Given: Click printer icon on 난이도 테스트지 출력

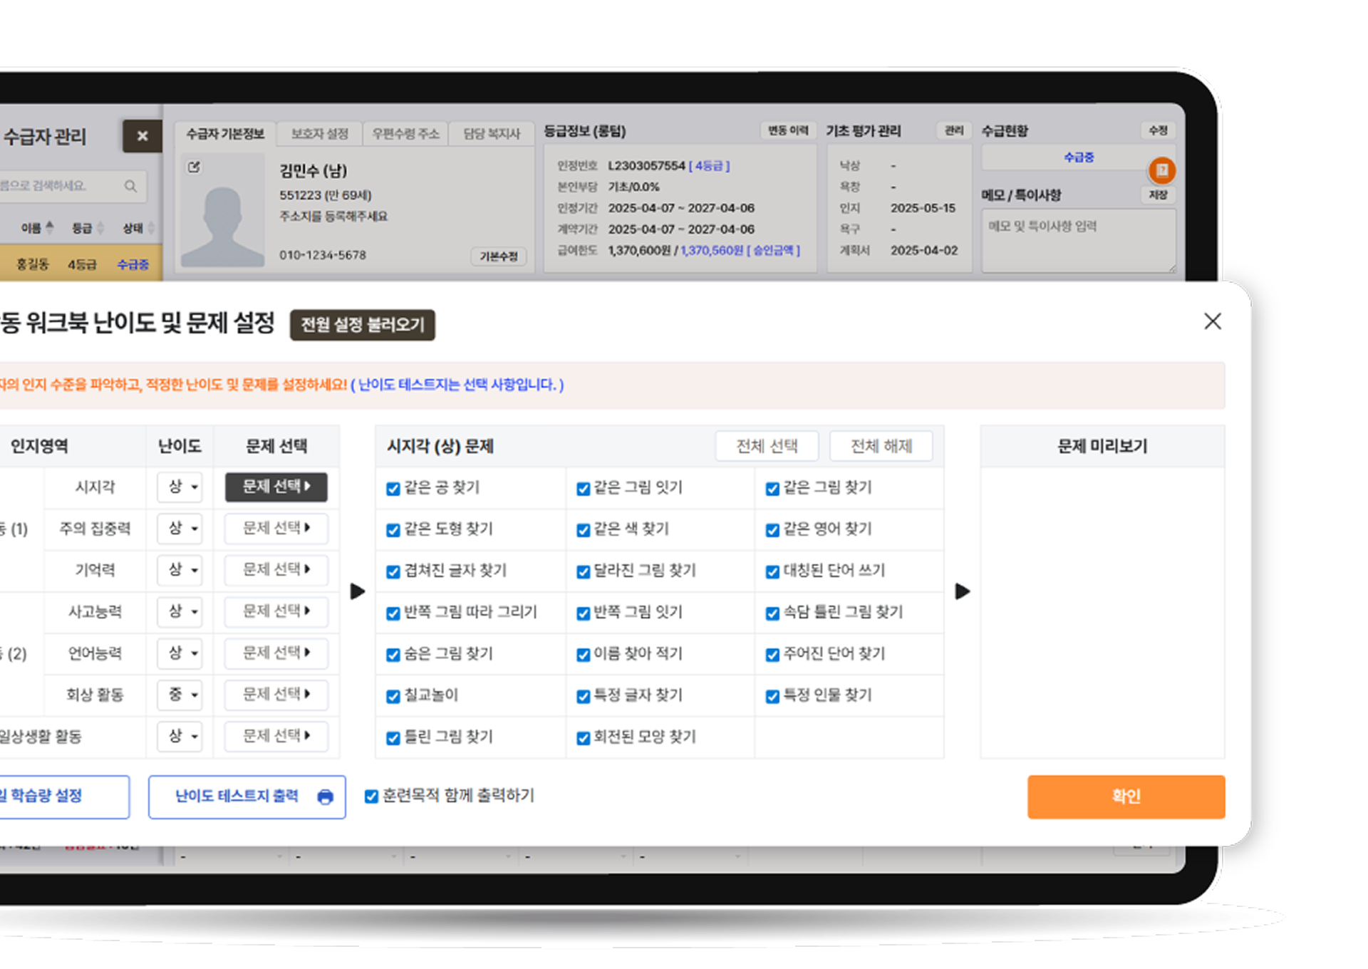Looking at the screenshot, I should coord(325,797).
